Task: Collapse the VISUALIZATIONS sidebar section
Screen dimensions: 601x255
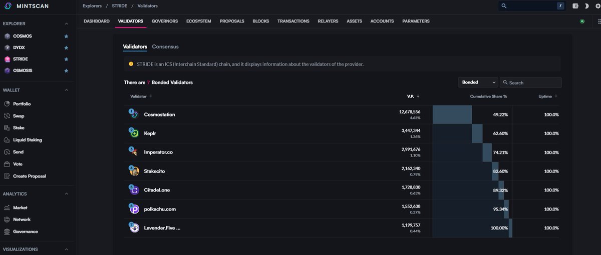Action: point(66,249)
